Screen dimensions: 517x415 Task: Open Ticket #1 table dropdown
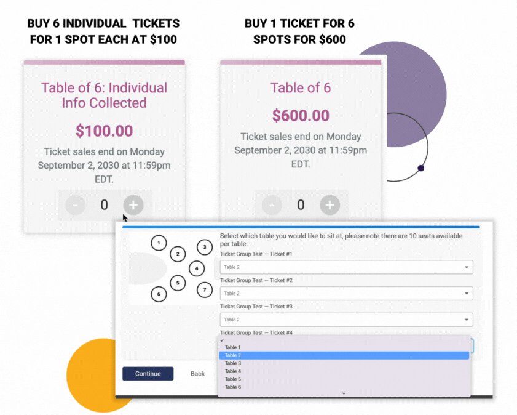tap(347, 267)
